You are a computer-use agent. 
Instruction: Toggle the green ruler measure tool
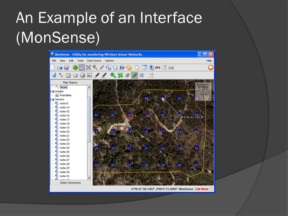tap(134, 75)
